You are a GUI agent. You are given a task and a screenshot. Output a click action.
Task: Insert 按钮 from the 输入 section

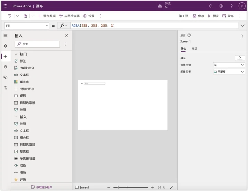pos(20,124)
